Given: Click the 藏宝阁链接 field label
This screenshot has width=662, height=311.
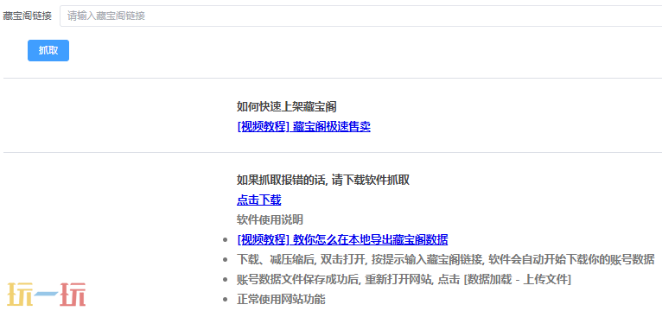Looking at the screenshot, I should point(27,16).
